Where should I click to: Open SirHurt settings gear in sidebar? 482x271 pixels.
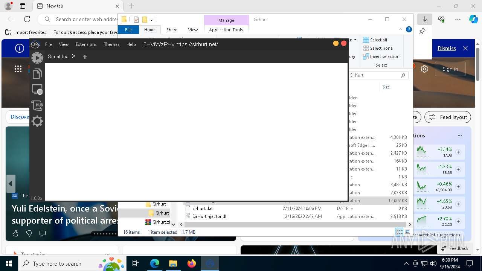point(37,121)
